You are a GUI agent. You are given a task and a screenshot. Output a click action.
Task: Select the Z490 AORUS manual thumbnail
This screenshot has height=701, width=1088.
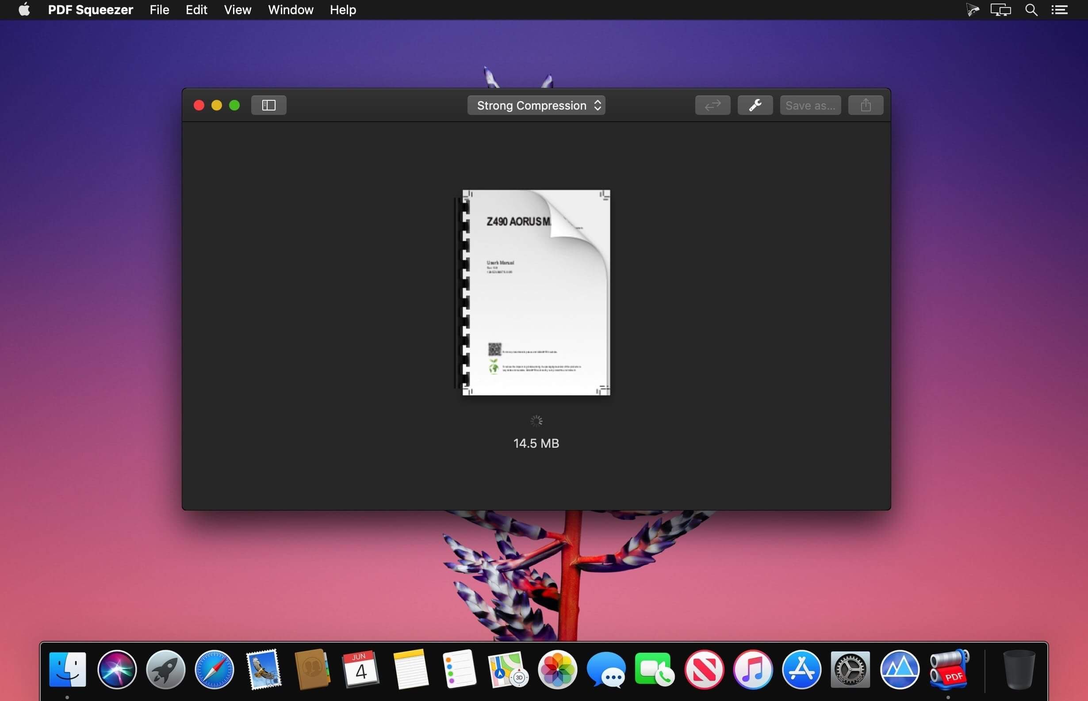[x=535, y=291]
